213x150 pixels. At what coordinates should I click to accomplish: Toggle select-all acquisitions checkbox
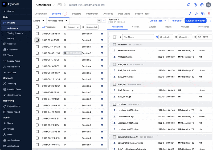(114, 37)
